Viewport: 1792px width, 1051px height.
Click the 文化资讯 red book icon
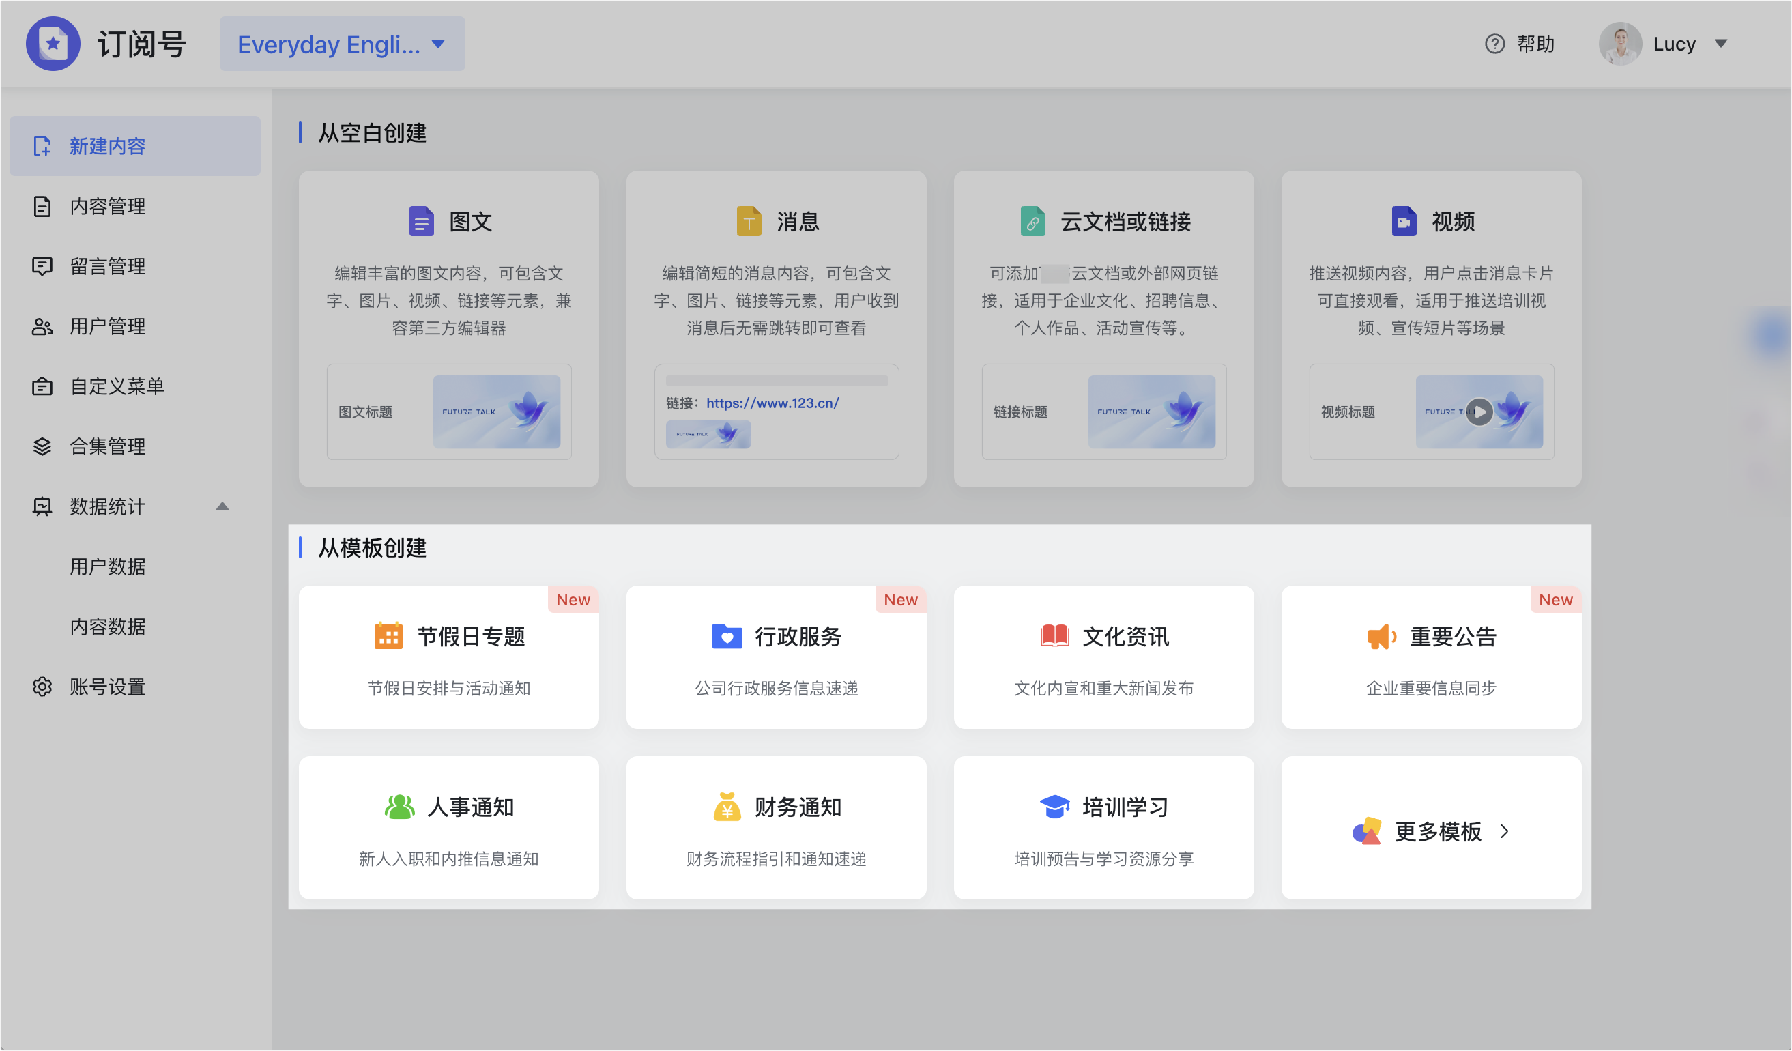1054,636
